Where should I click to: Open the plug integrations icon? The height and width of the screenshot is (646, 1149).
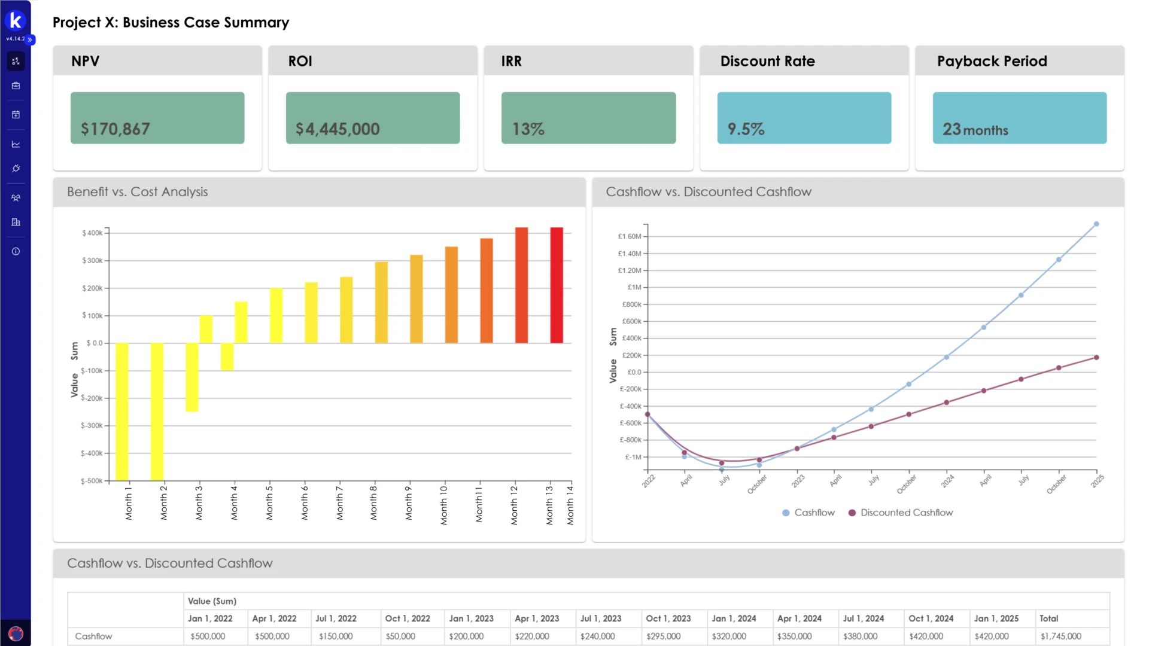coord(16,169)
